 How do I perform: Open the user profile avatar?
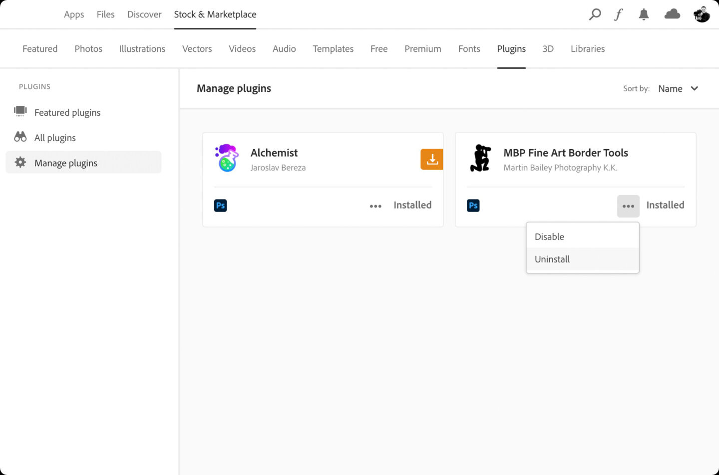tap(702, 14)
